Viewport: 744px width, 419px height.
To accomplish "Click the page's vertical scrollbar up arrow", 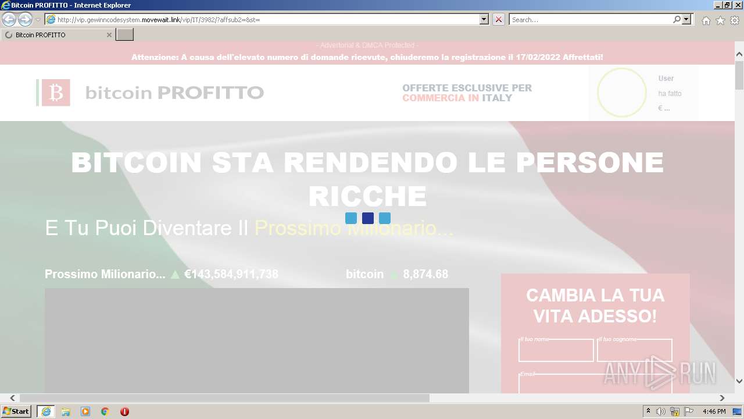I will (739, 54).
